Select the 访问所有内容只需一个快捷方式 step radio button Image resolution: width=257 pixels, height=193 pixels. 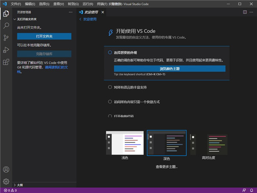point(110,102)
